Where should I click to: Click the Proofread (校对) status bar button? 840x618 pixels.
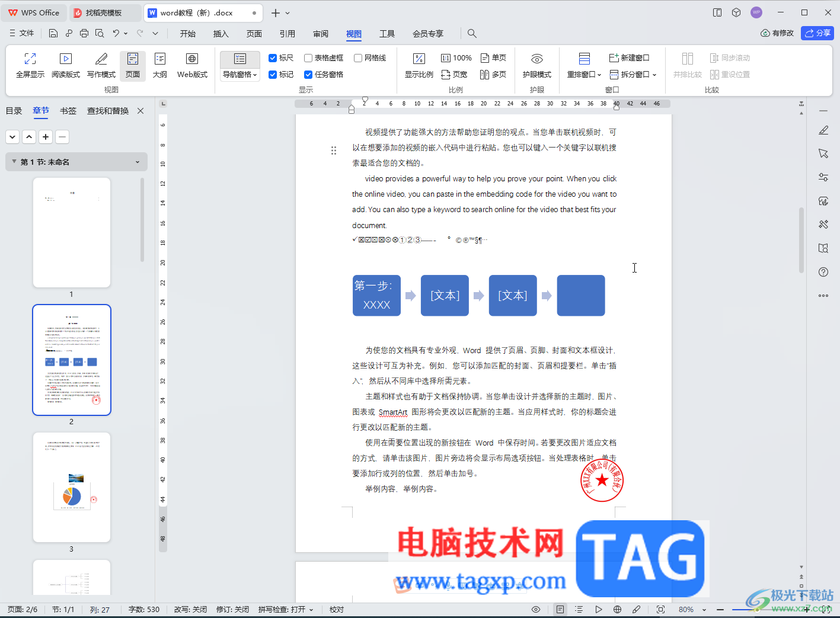click(337, 609)
